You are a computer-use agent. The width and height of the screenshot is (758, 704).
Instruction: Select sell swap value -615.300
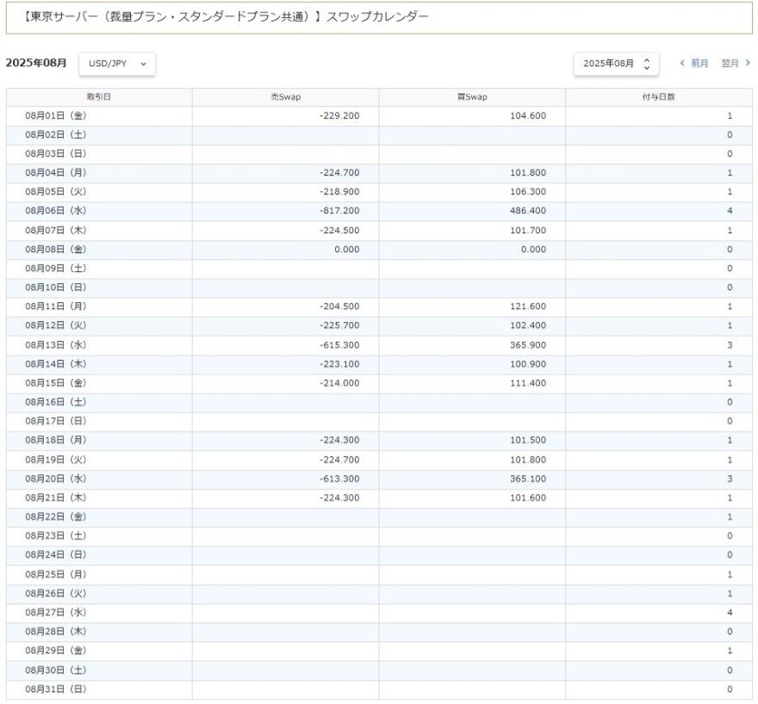click(x=339, y=345)
